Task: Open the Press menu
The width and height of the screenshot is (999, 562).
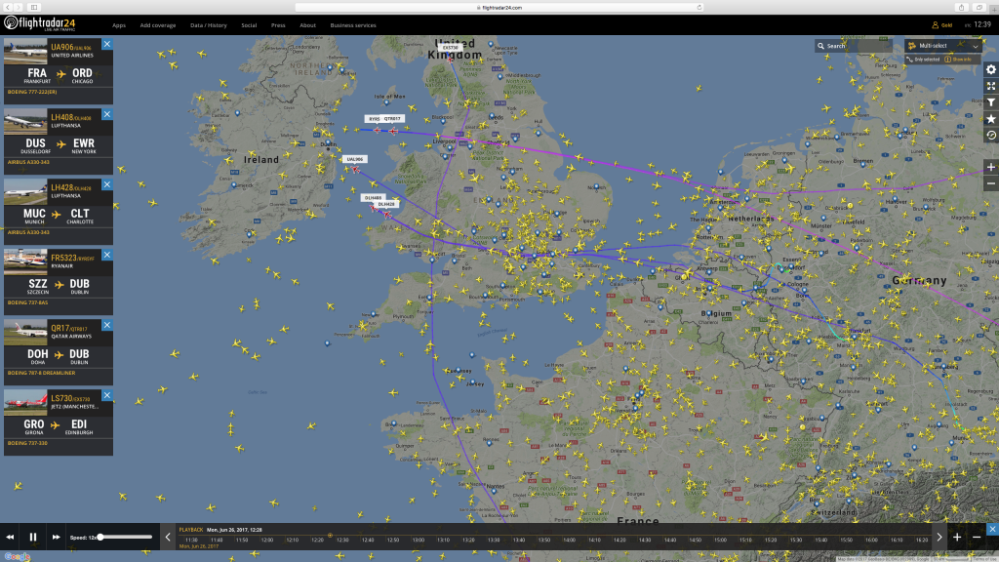Action: tap(278, 25)
